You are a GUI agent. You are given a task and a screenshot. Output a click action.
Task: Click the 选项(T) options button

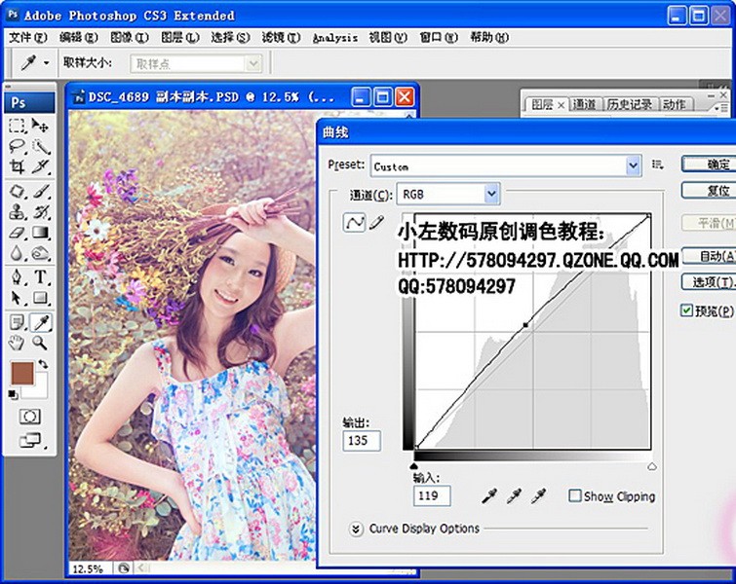tap(709, 282)
